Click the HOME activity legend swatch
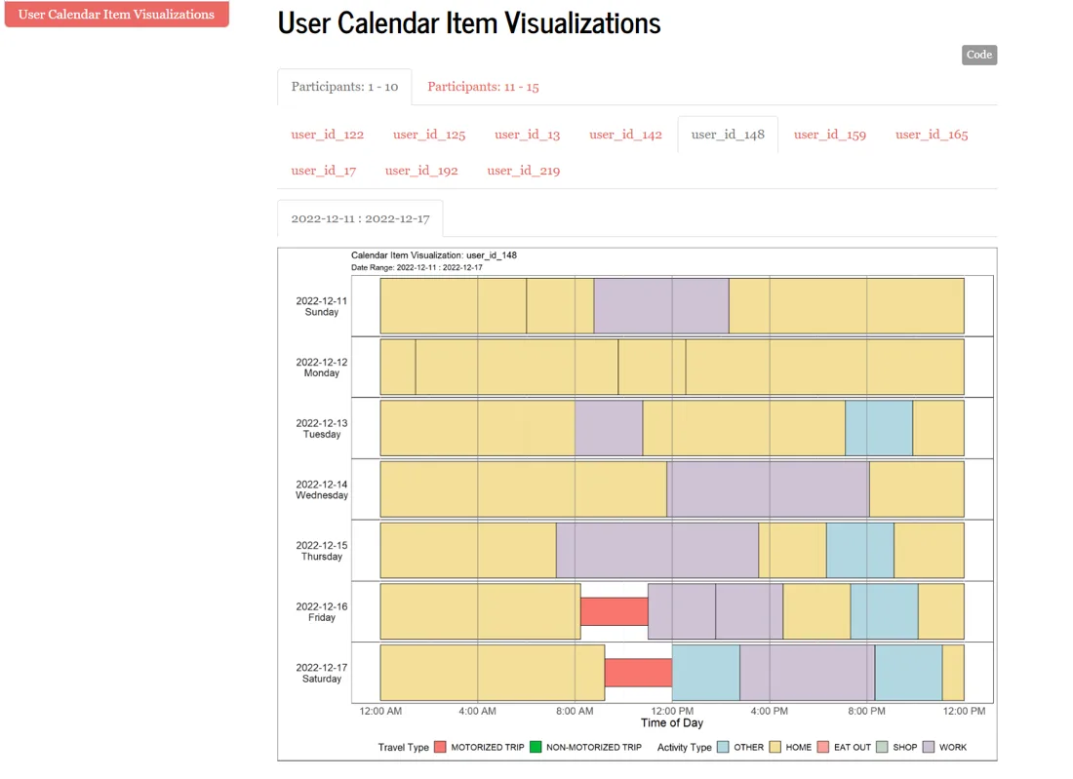The height and width of the screenshot is (779, 1073). [775, 747]
